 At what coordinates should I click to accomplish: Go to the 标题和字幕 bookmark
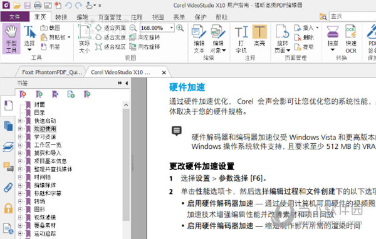(x=48, y=193)
